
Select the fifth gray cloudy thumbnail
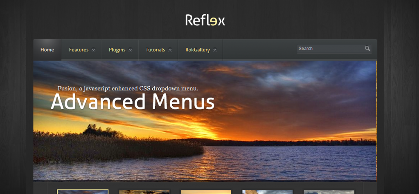click(329, 192)
